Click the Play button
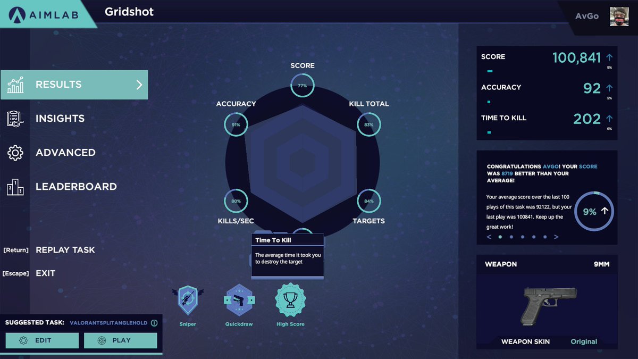This screenshot has height=359, width=638. point(121,340)
